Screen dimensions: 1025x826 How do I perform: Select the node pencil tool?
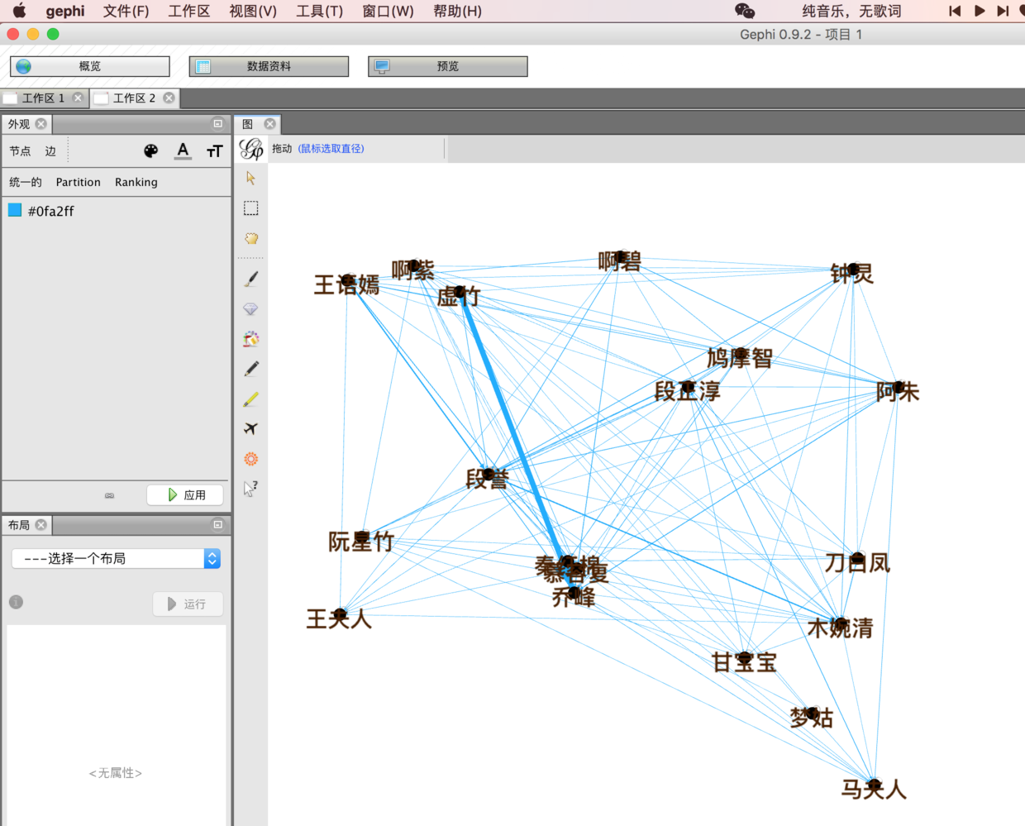point(251,369)
